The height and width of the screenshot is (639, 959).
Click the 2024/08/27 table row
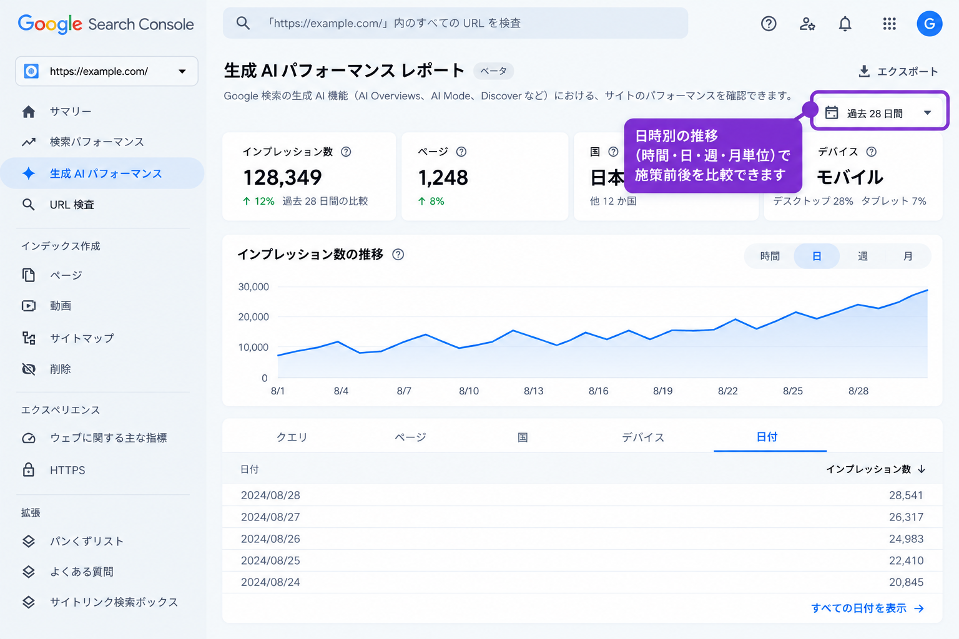pos(582,517)
